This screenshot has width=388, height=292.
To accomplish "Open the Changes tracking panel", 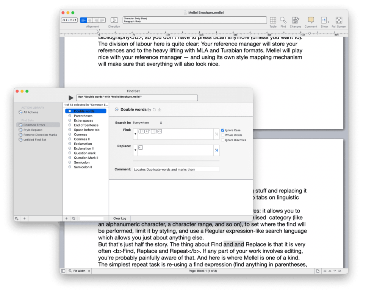I will [x=296, y=19].
